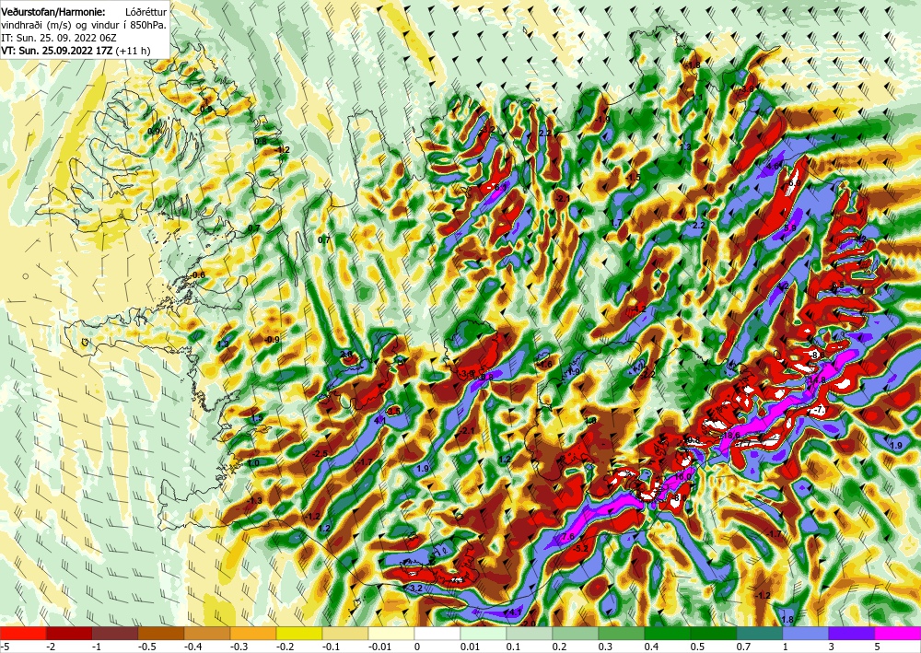The image size is (921, 653).
Task: Click the purple 3 legend swatch
Action: tap(852, 634)
